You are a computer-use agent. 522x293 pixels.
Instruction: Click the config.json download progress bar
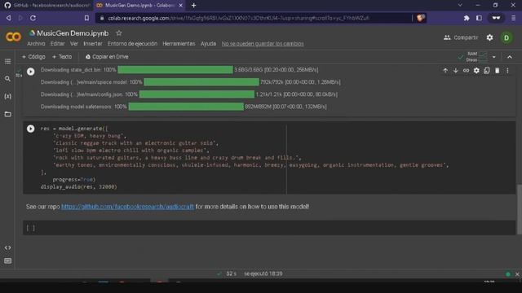pyautogui.click(x=197, y=94)
